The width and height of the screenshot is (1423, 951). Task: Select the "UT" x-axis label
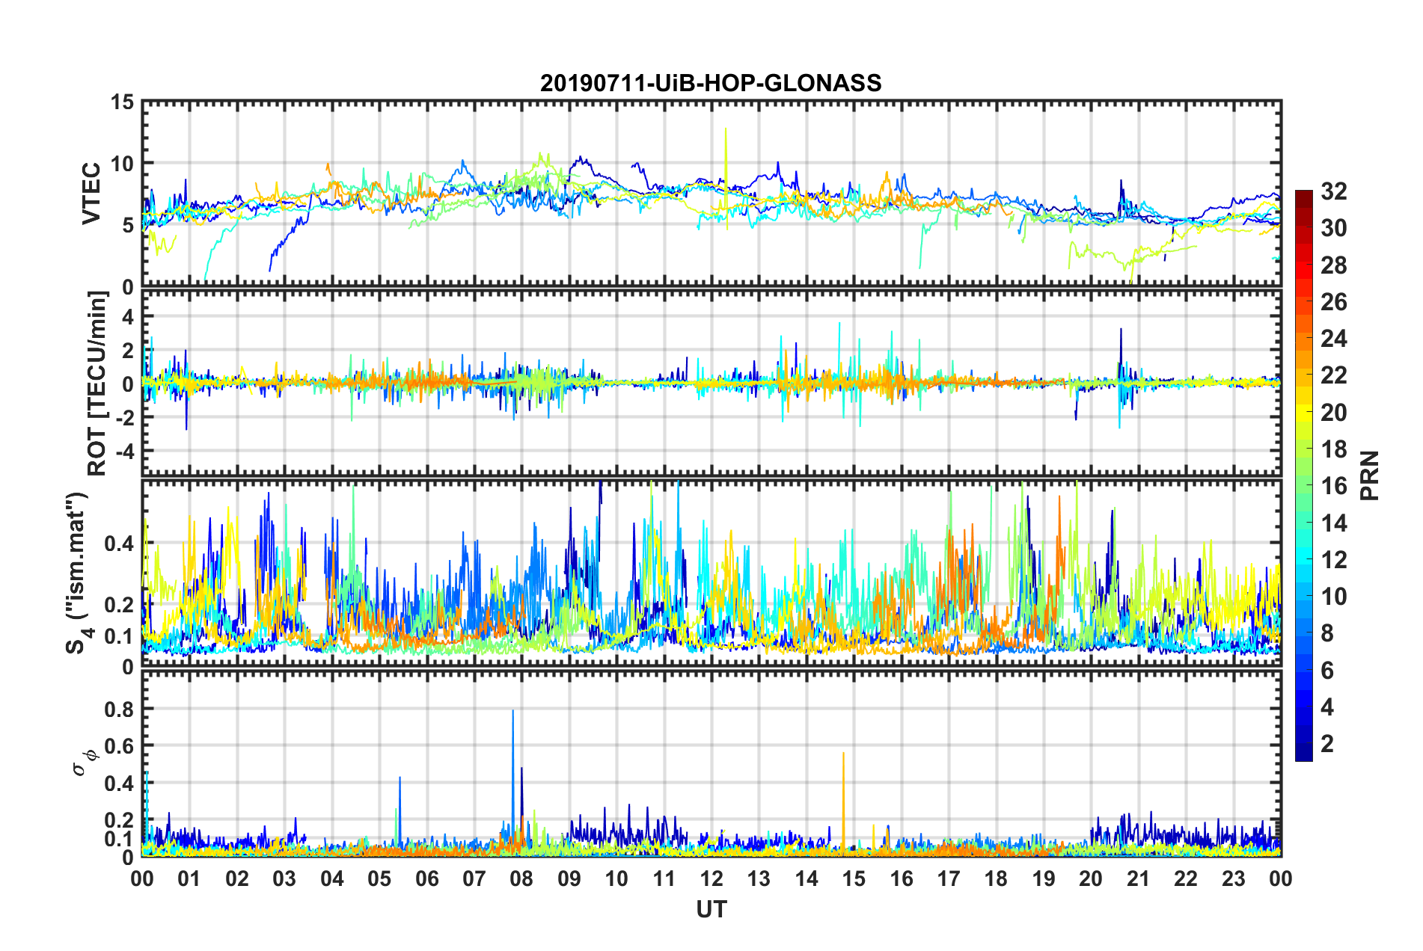tap(711, 909)
